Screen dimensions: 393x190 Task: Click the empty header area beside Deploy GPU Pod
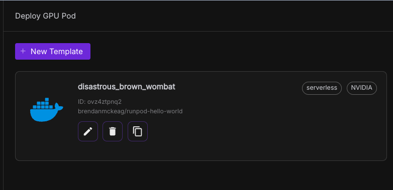coord(233,16)
